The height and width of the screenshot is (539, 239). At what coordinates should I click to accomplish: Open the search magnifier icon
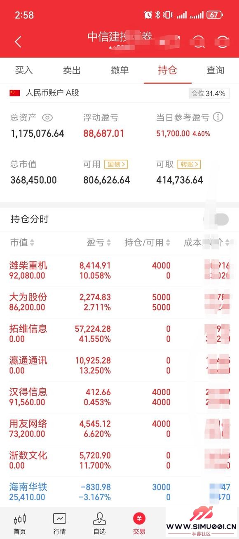pos(199,42)
